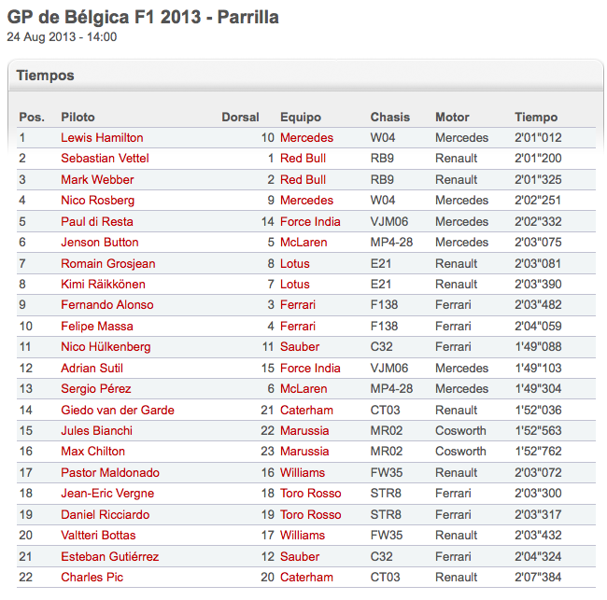
Task: Open Fernando Alonso driver link
Action: [106, 305]
